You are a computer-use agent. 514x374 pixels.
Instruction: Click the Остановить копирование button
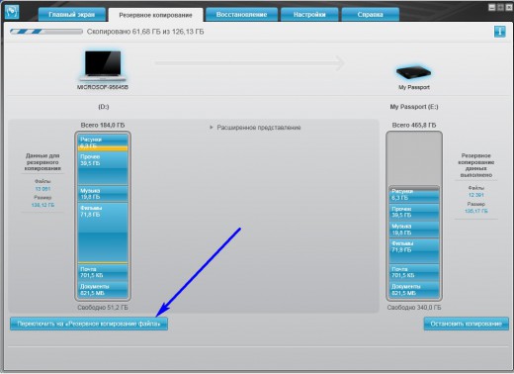point(467,324)
